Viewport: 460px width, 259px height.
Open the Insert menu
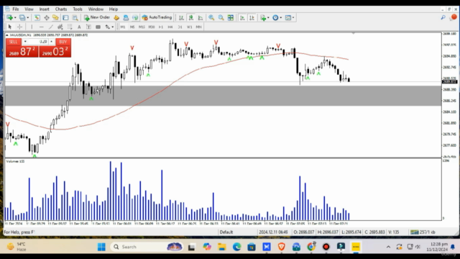45,9
